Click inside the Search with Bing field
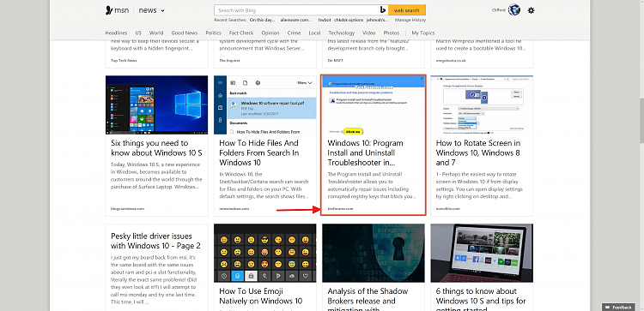 [295, 10]
